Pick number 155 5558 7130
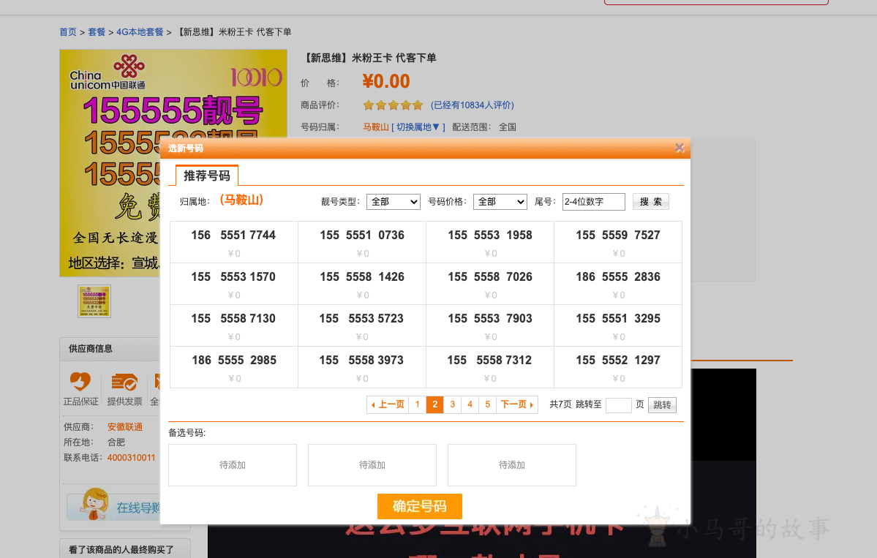 point(234,325)
